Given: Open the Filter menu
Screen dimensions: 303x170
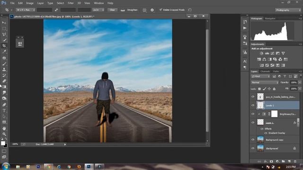Looking at the screenshot, I should coord(71,3).
